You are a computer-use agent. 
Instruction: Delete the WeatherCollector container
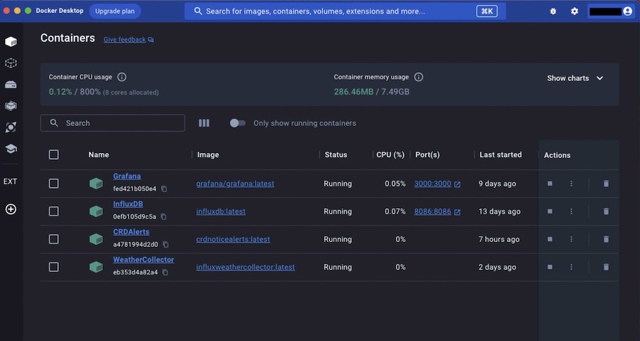coord(606,267)
